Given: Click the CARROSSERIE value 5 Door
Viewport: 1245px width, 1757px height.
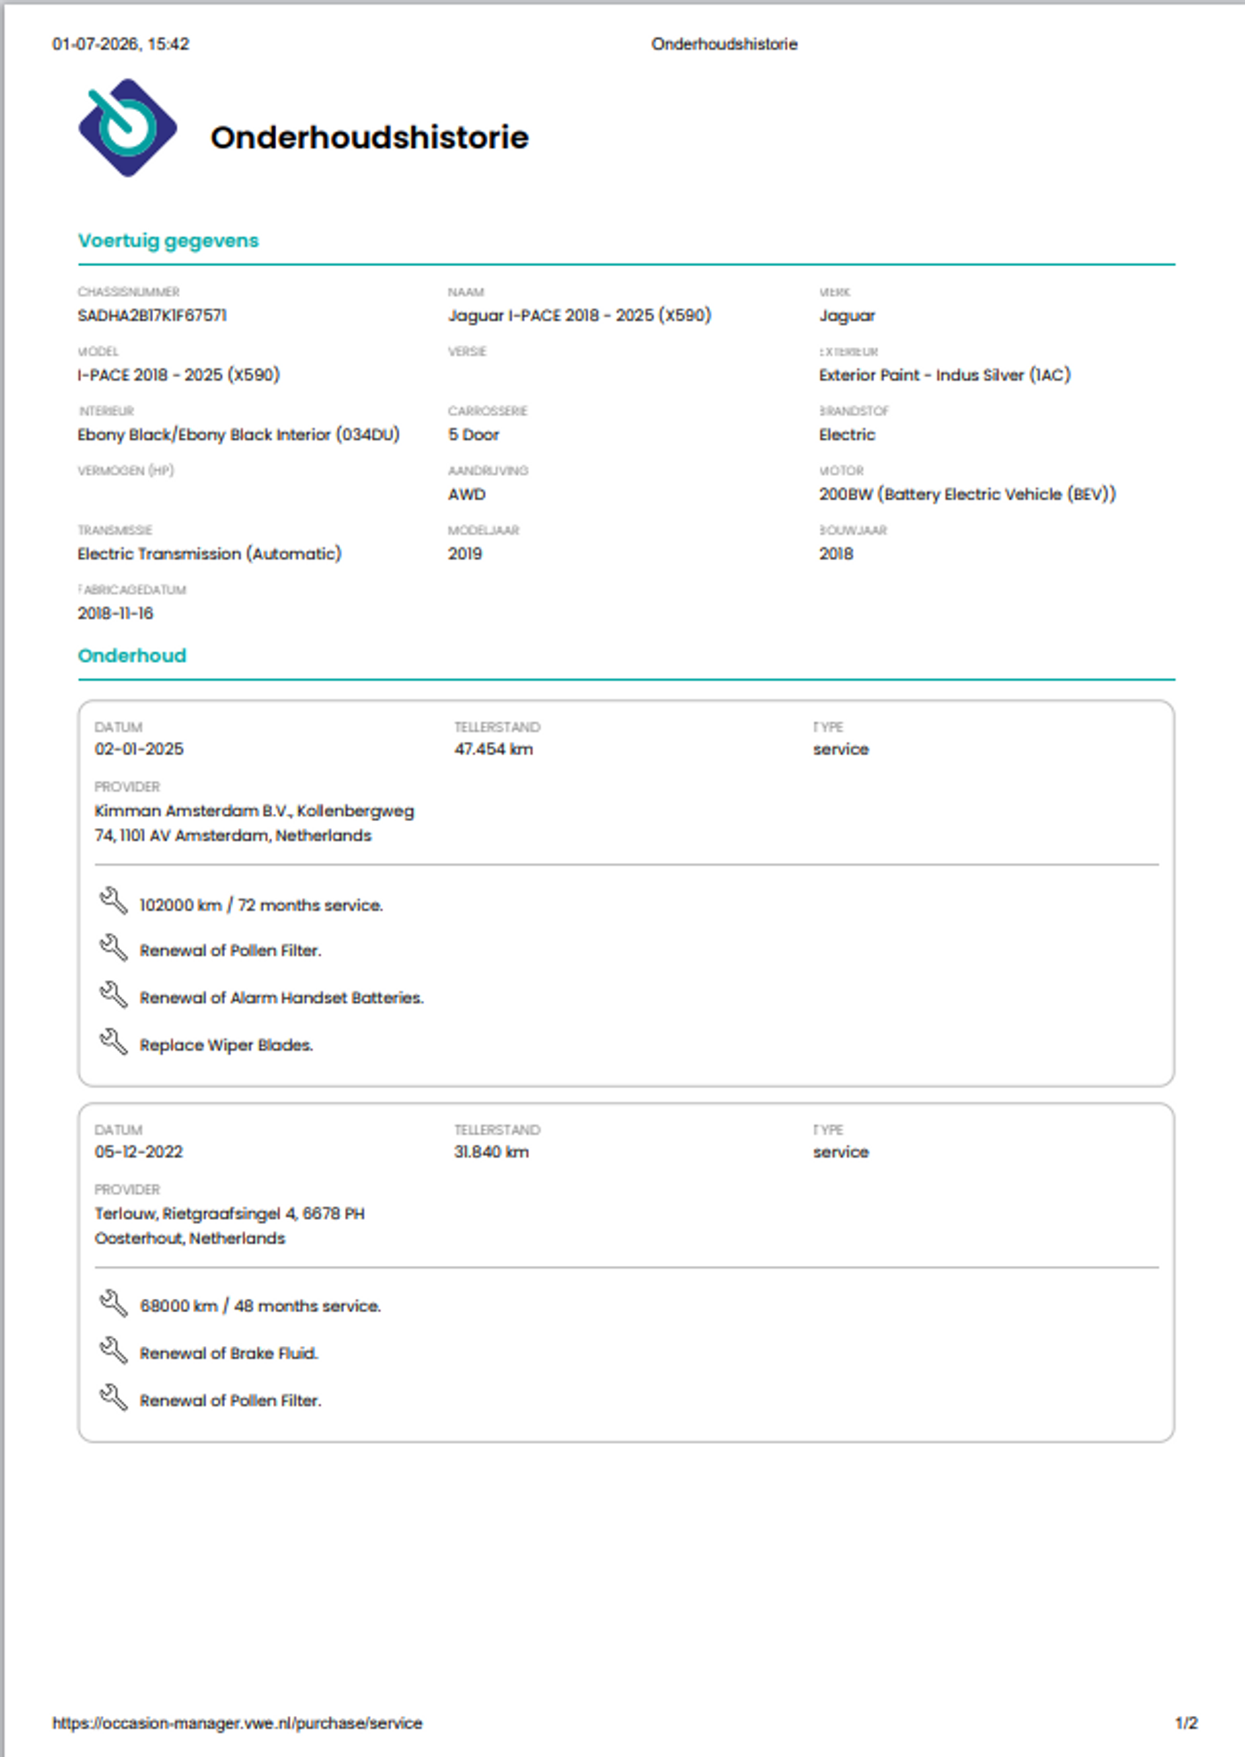Looking at the screenshot, I should point(474,435).
